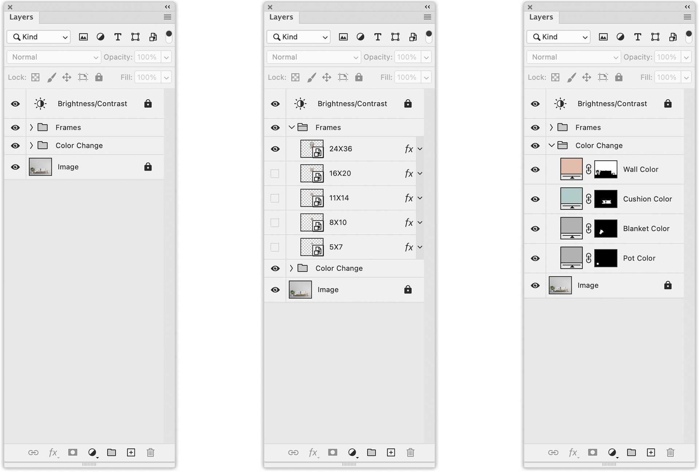Expand Color Change group in middle panel

[x=291, y=268]
